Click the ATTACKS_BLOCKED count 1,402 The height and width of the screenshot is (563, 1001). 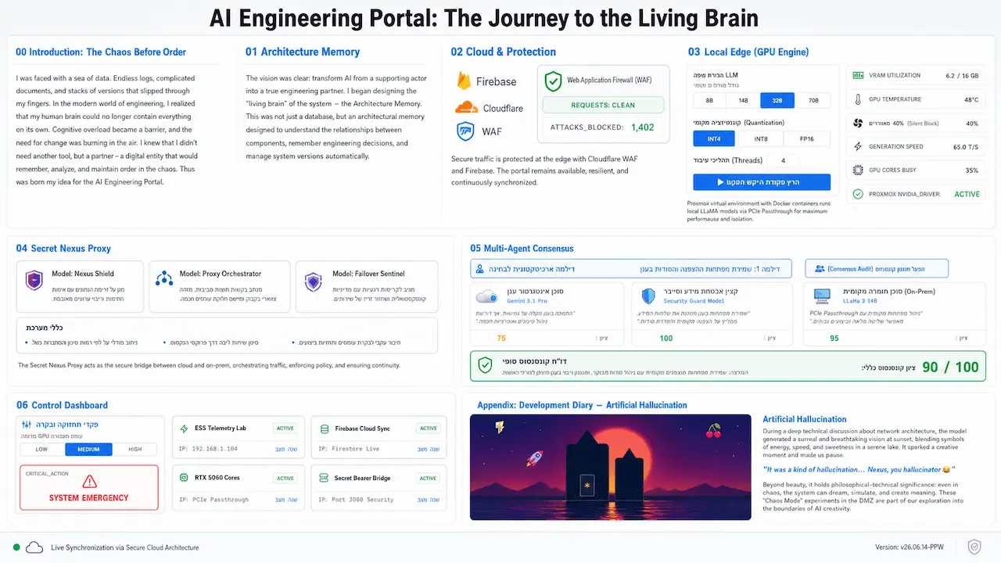tap(642, 127)
